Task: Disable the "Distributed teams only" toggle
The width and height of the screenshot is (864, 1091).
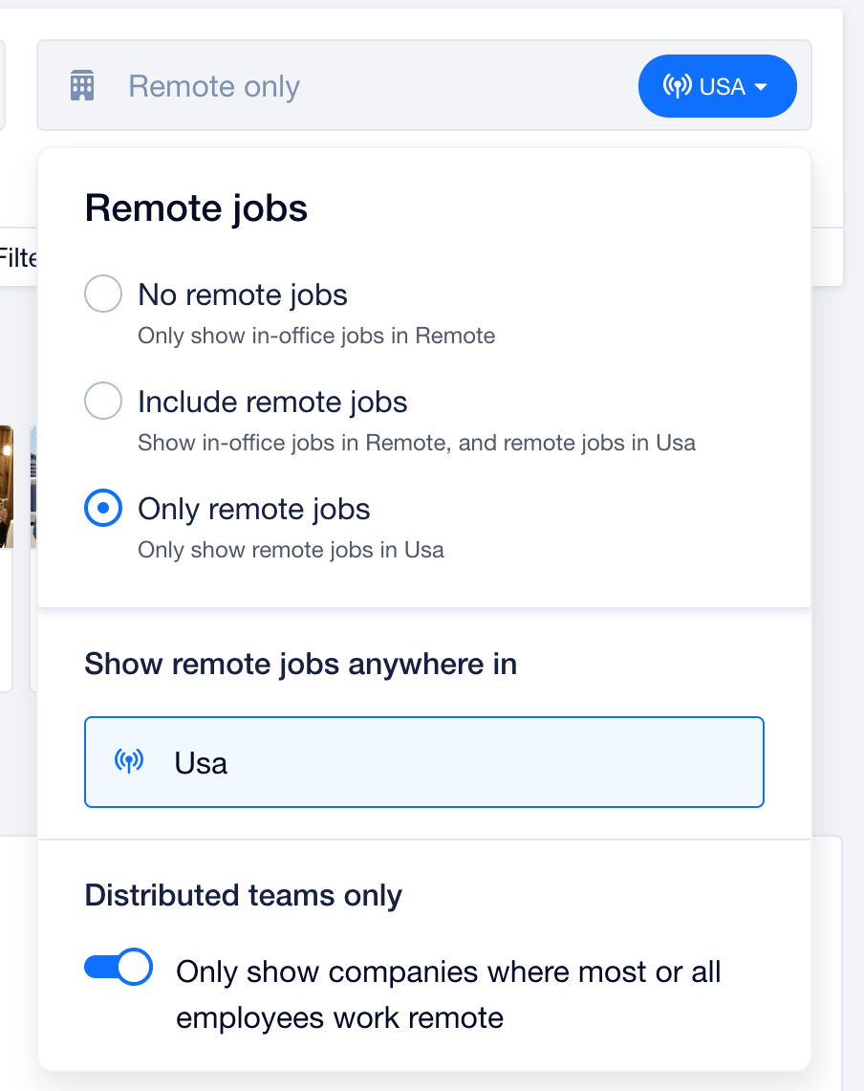Action: coord(118,967)
